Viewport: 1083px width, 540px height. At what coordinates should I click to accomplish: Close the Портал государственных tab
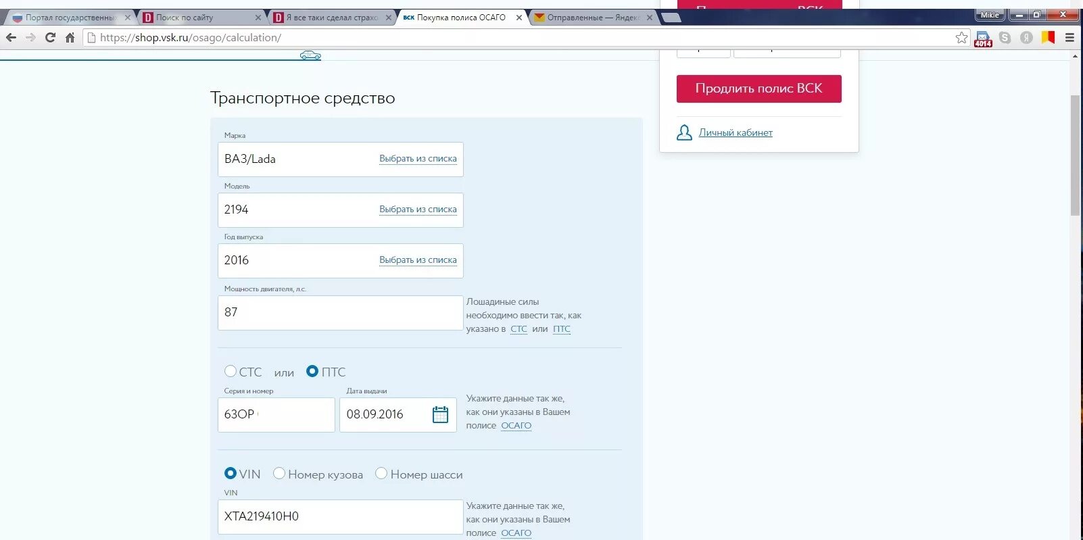click(x=128, y=18)
